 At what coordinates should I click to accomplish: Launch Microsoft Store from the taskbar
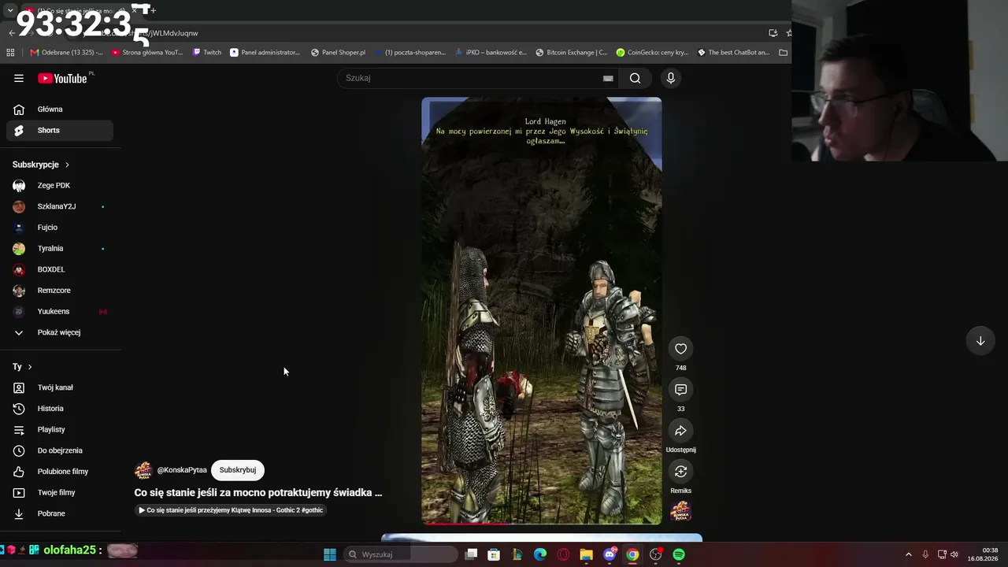(494, 554)
